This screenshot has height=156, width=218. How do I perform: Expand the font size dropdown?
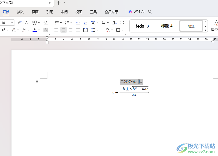(12, 23)
